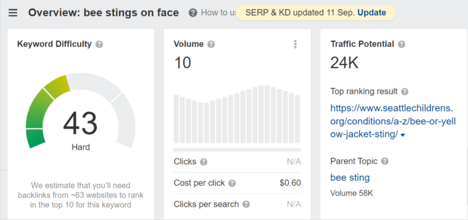Click the 'Parent Topic' label

point(354,161)
